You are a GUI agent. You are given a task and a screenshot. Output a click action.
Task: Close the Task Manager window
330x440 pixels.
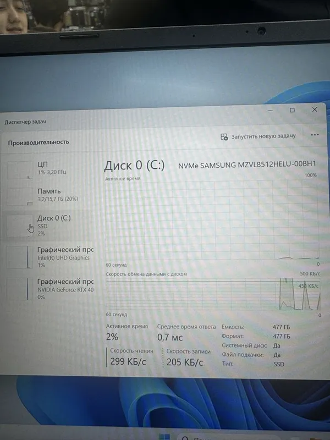tap(315, 109)
